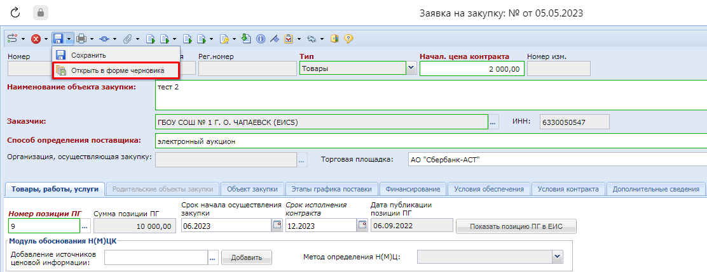Image resolution: width=707 pixels, height=272 pixels.
Task: Click the blue floppy disk save icon in toolbar
Action: [x=58, y=39]
